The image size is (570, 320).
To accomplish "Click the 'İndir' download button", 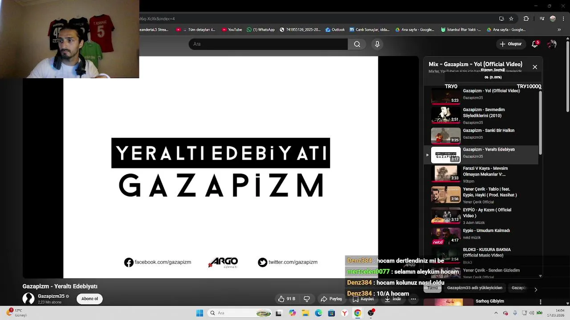I will tap(393, 299).
